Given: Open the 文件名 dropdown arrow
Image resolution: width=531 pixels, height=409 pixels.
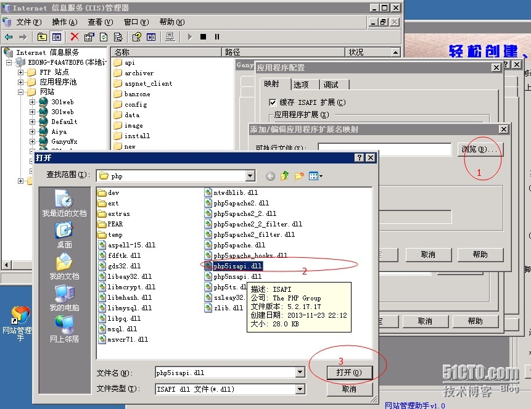Looking at the screenshot, I should pyautogui.click(x=300, y=373).
